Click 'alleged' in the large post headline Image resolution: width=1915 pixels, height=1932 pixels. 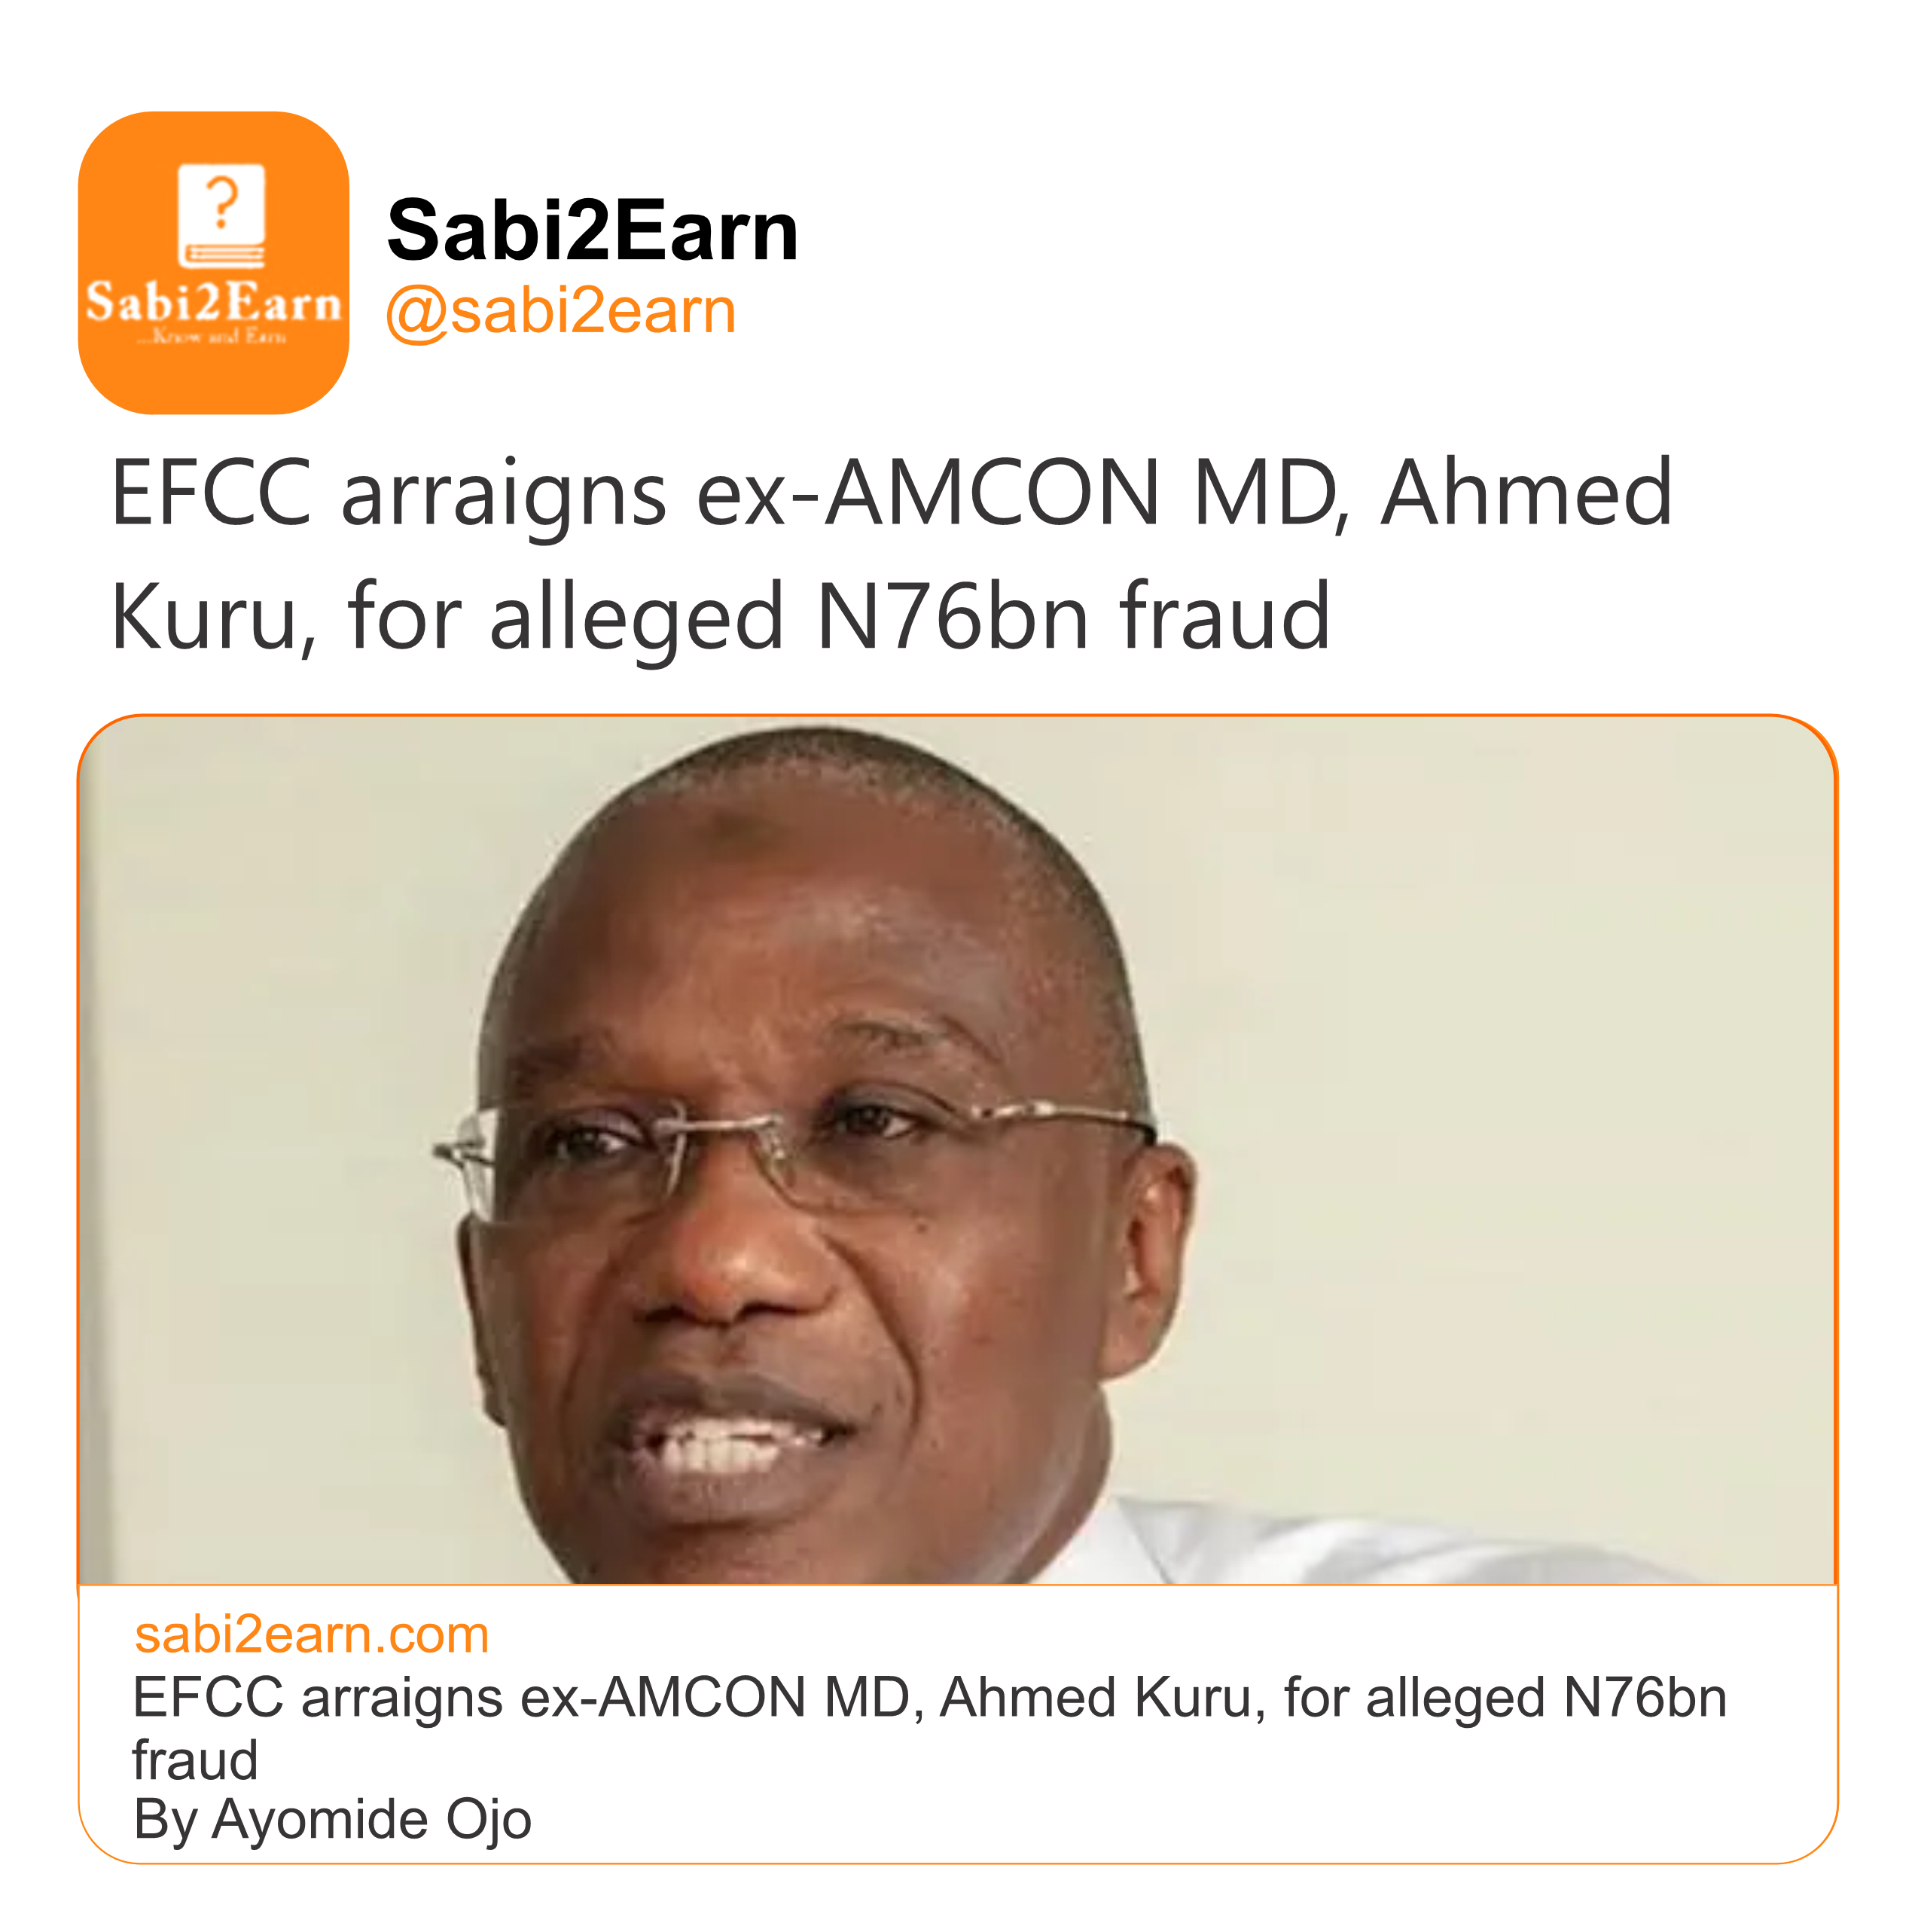coord(636,617)
